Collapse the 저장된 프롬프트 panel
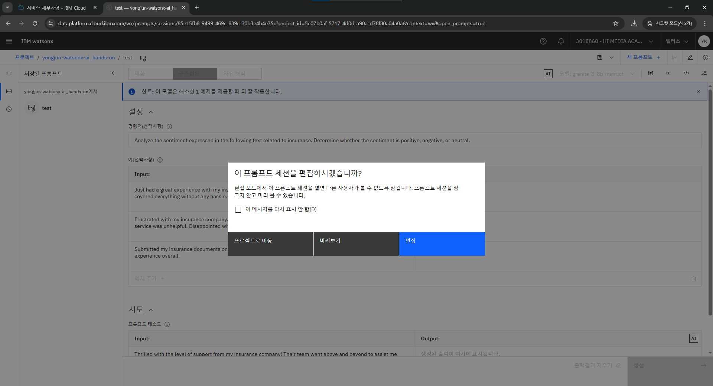The width and height of the screenshot is (713, 386). tap(113, 73)
